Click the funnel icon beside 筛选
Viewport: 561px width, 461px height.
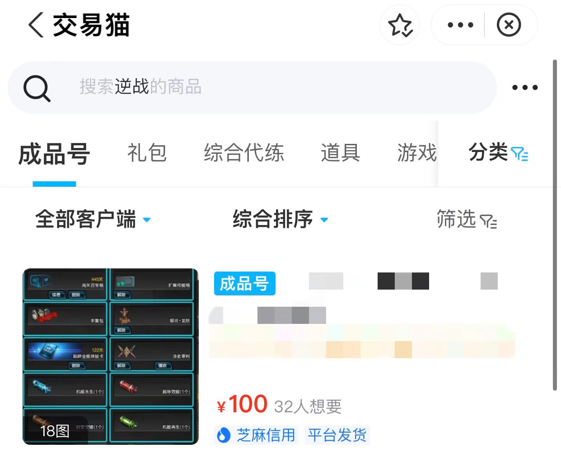click(488, 221)
